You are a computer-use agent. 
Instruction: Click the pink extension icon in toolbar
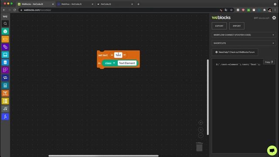tap(243, 10)
